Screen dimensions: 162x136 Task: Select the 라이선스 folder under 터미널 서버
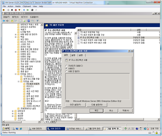click(x=30, y=86)
